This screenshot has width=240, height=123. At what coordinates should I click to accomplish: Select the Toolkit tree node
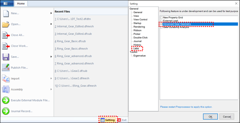[133, 52]
